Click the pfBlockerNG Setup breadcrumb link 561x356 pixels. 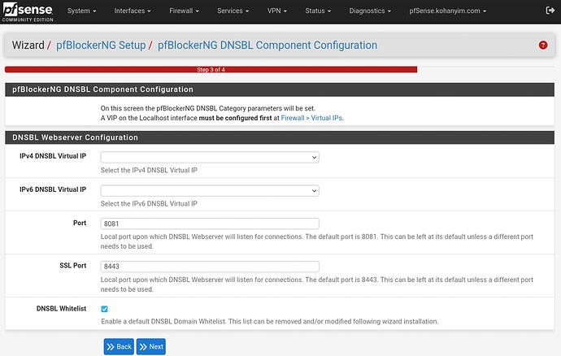point(101,45)
